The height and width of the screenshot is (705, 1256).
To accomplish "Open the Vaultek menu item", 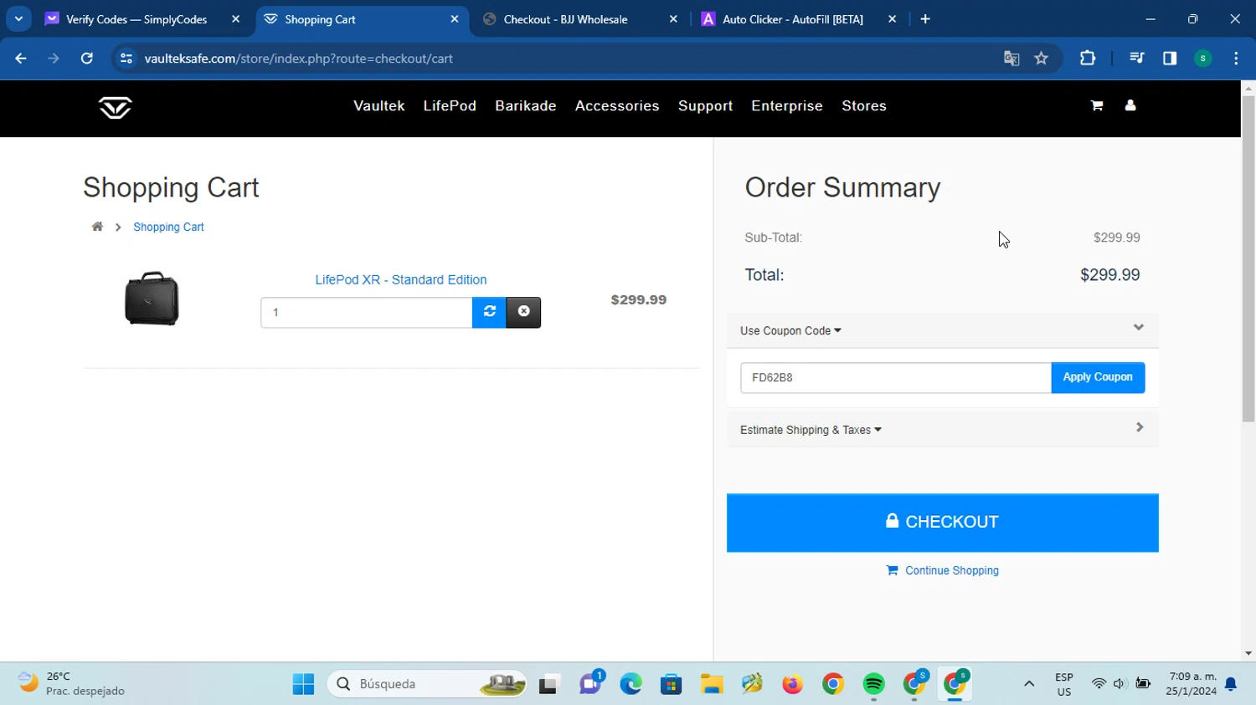I will point(378,106).
